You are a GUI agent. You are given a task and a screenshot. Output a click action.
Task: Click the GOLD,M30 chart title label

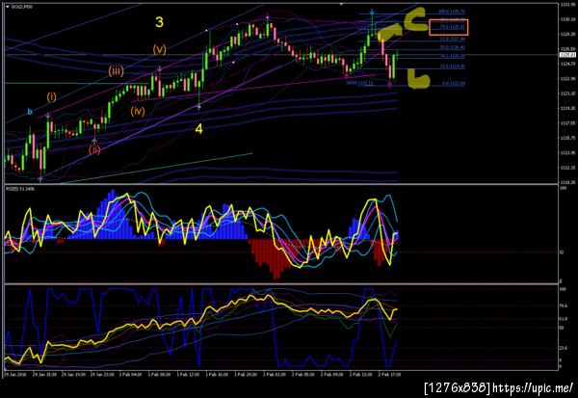tap(21, 7)
